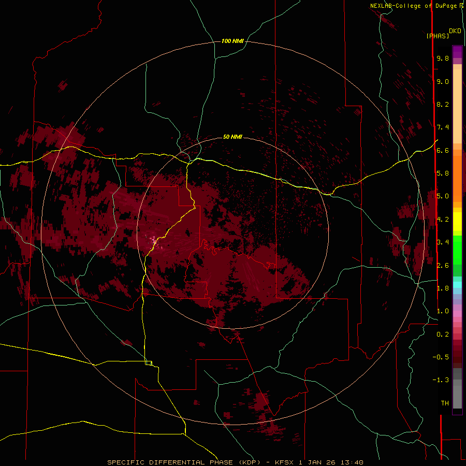Click the orange swatch in the color bar

click(457, 178)
